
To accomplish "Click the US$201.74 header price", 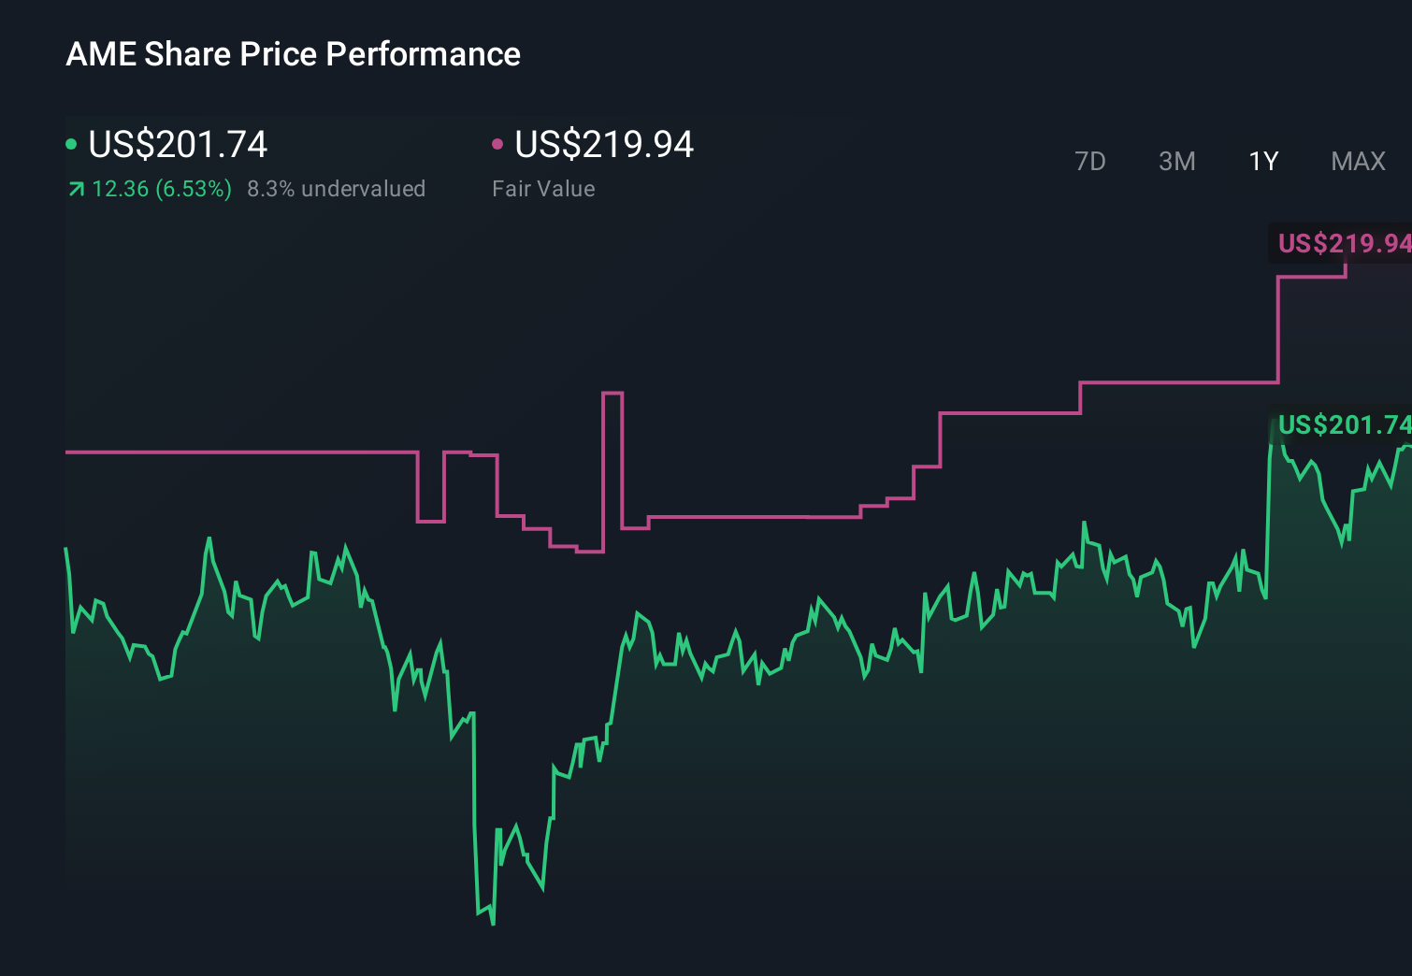I will [178, 143].
